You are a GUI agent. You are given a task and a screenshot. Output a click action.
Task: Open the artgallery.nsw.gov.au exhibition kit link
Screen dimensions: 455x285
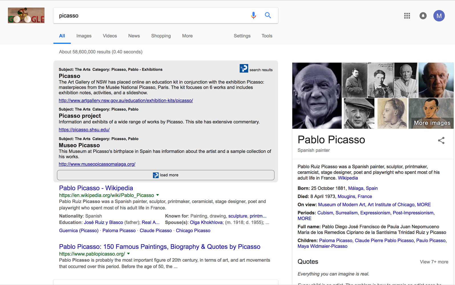(x=126, y=101)
